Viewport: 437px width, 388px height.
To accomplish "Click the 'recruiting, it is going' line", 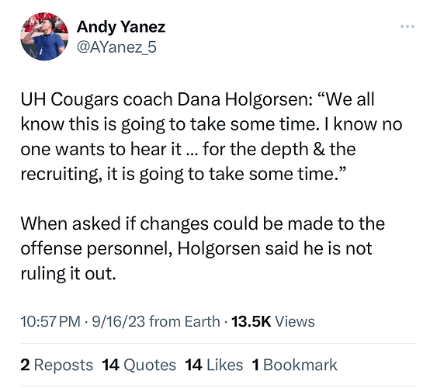I will pyautogui.click(x=102, y=175).
